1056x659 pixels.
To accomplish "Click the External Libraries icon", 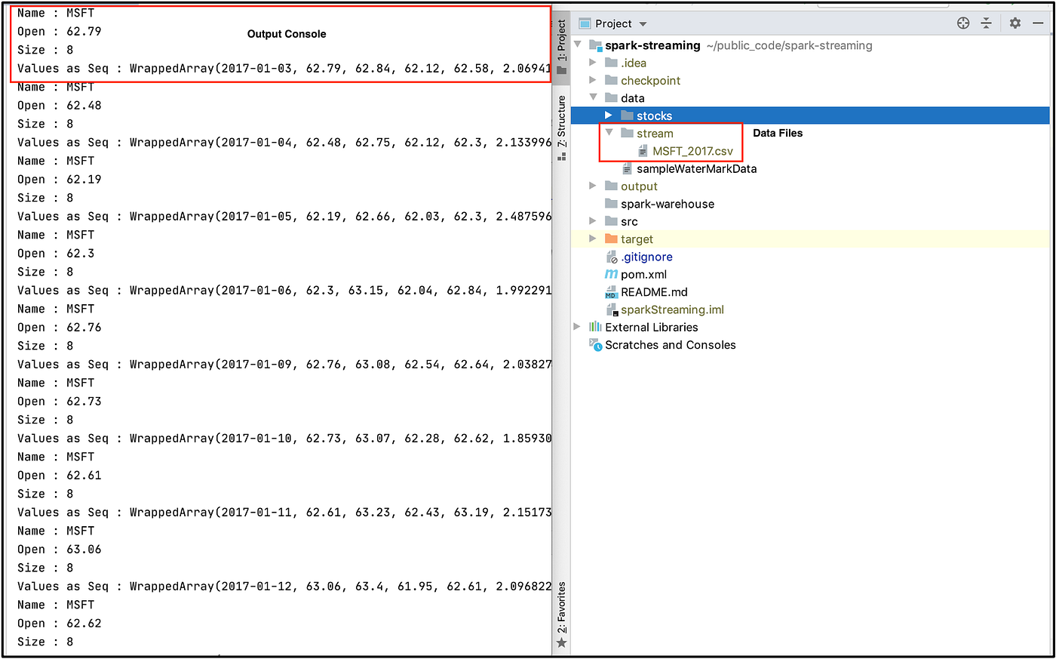I will (x=596, y=327).
